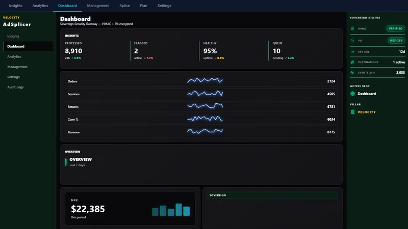This screenshot has width=408, height=229.
Task: Click the Sessions value 4505
Action: pyautogui.click(x=331, y=94)
